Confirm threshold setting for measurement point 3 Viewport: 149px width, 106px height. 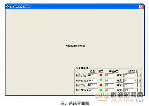119,85
